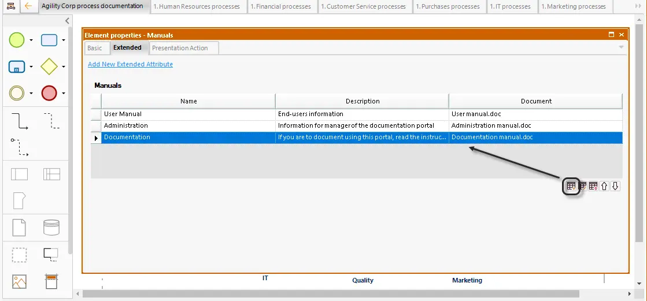Select the Intermediate Event double-circle shape

click(x=17, y=93)
